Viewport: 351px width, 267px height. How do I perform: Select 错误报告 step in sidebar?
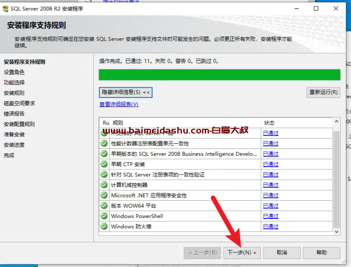tap(14, 113)
